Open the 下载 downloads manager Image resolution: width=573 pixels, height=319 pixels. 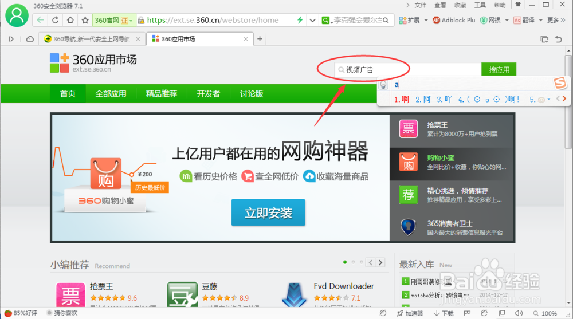[444, 313]
